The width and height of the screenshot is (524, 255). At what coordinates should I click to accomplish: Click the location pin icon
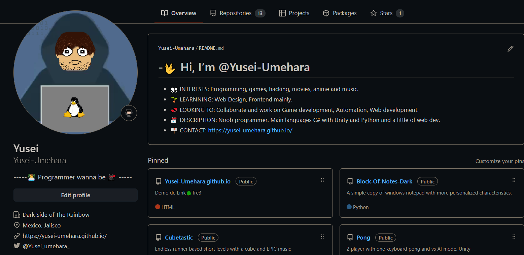pos(16,225)
